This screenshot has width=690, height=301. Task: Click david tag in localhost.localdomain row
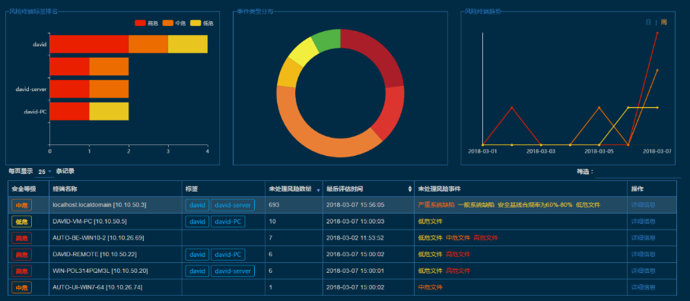click(197, 204)
